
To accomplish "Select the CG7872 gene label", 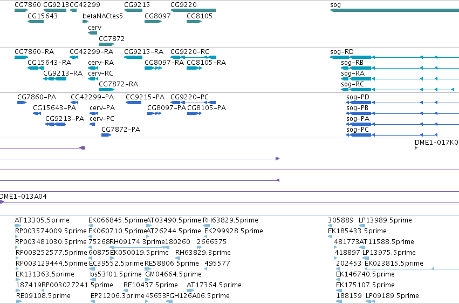I will tap(112, 39).
